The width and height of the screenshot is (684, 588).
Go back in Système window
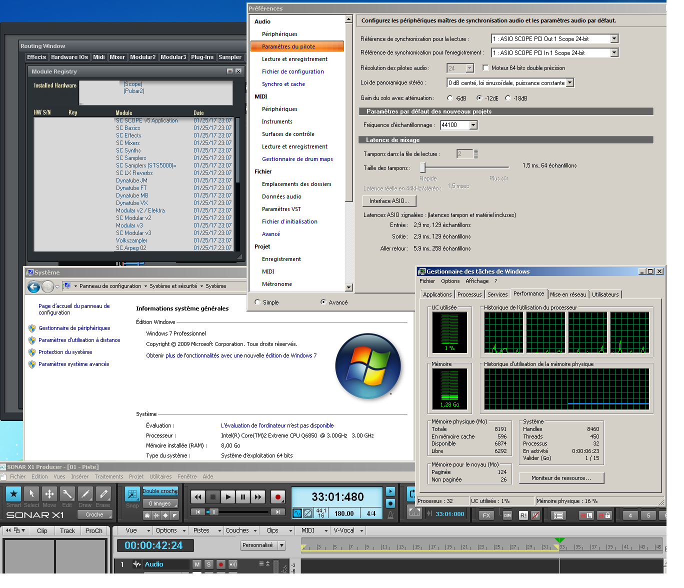pos(33,287)
